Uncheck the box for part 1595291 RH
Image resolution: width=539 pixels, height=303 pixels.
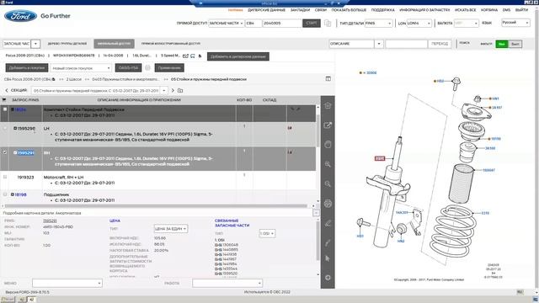coord(5,152)
